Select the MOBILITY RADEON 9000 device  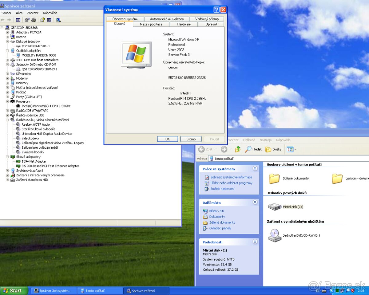(39, 55)
